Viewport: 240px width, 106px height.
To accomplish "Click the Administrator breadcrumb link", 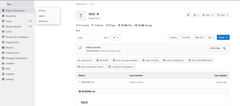I will (82, 4).
